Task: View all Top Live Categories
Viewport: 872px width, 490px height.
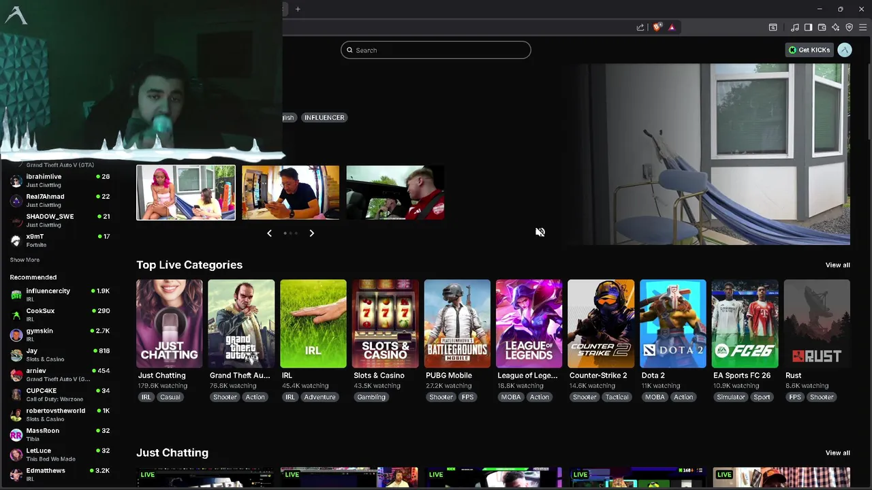Action: coord(837,265)
